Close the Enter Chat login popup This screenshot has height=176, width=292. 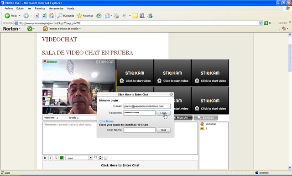pos(171,94)
